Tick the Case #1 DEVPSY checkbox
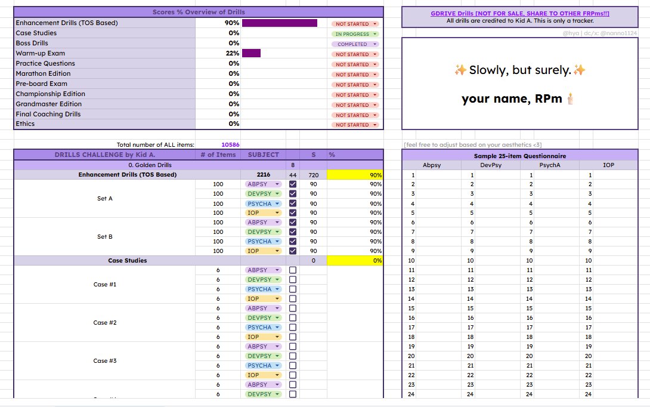Screen dimensions: 650x407 [293, 279]
